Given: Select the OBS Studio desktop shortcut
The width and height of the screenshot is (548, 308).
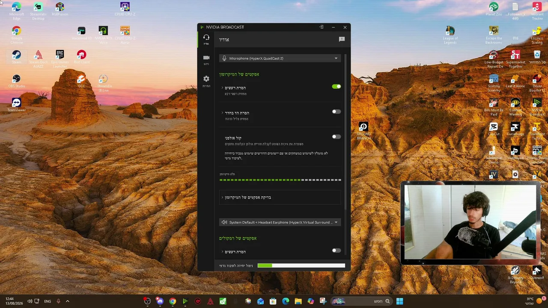Looking at the screenshot, I should [x=16, y=81].
